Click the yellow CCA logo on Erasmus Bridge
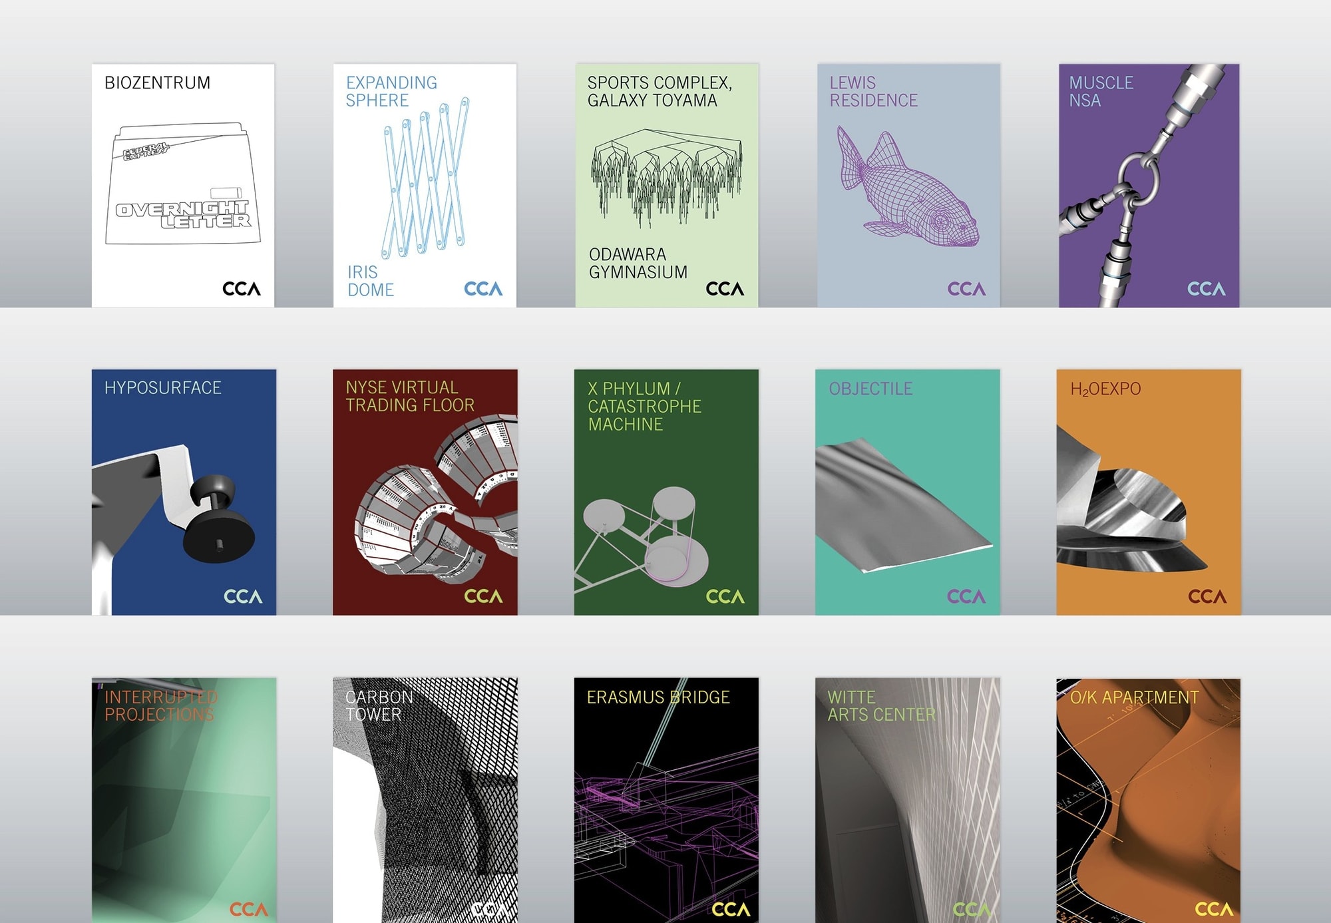This screenshot has width=1331, height=923. pos(731,910)
